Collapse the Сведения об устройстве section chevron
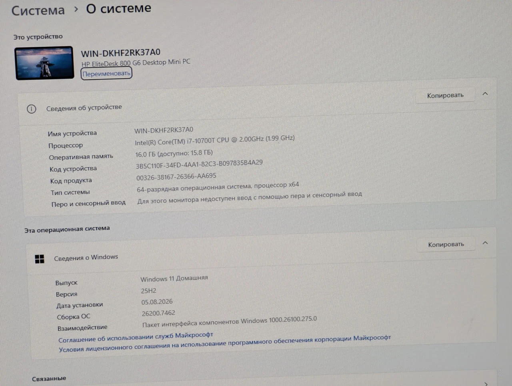The image size is (512, 386). click(485, 94)
